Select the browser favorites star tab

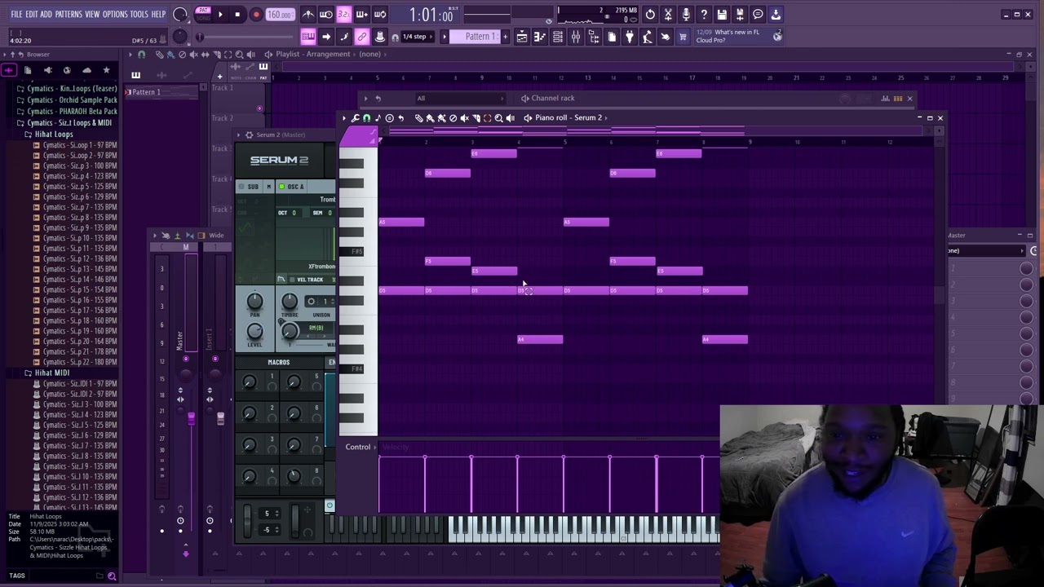click(106, 70)
